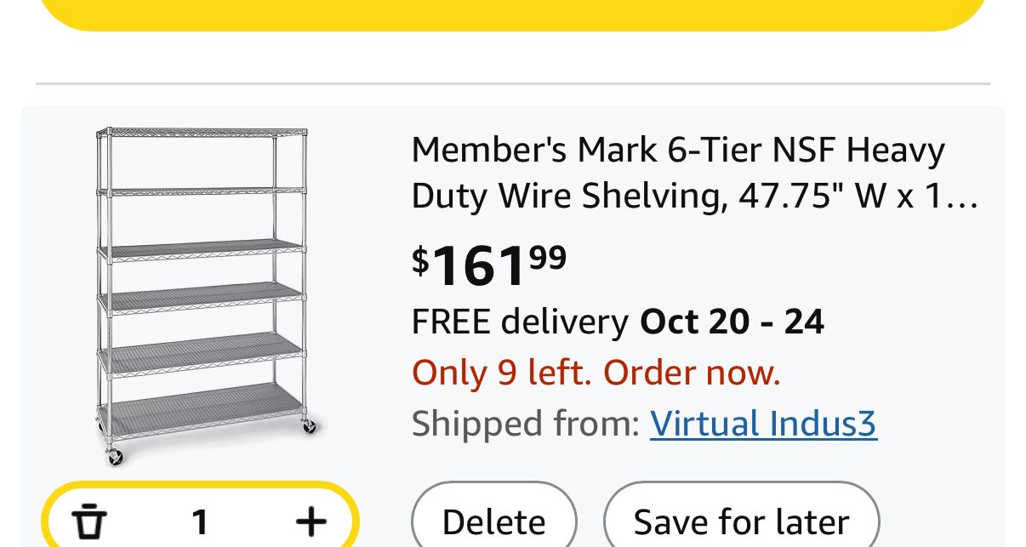This screenshot has width=1026, height=547.
Task: Click the $161.99 price
Action: tap(489, 265)
